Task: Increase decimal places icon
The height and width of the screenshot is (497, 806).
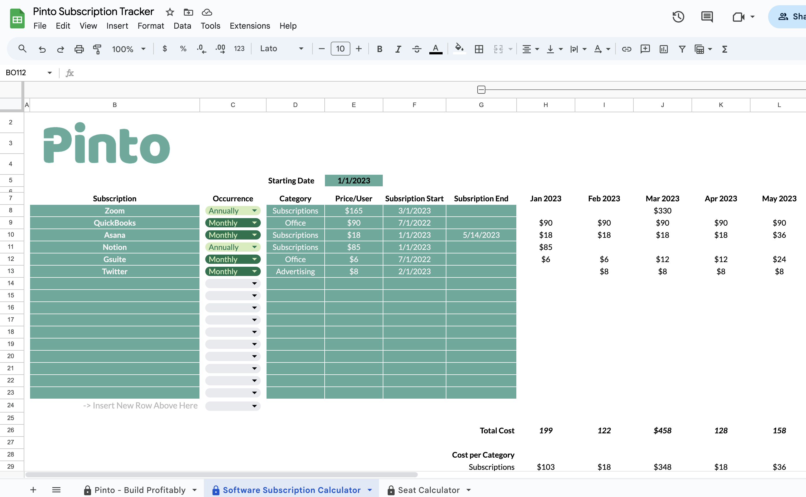Action: [220, 49]
